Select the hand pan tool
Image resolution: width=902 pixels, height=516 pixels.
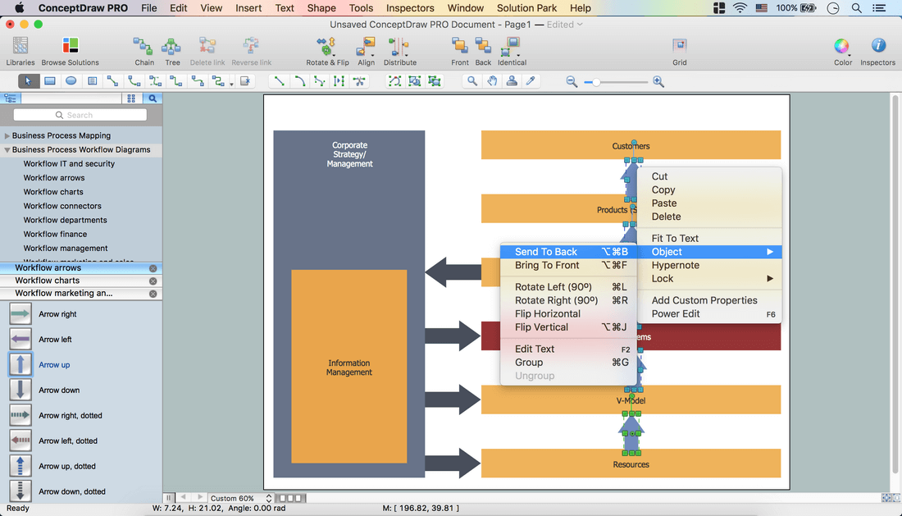click(492, 81)
